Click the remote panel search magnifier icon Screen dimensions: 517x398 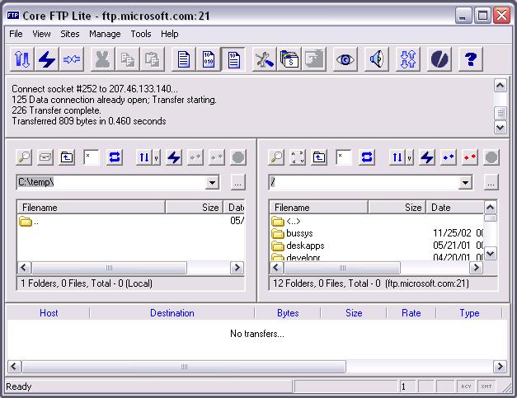tap(276, 157)
